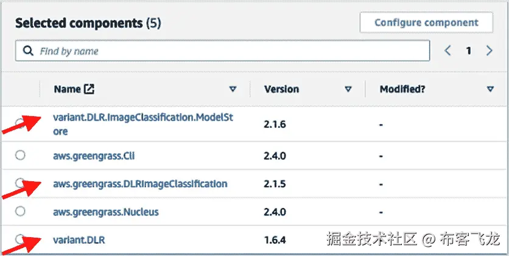Go to the next page with the right chevron
The image size is (509, 256).
pyautogui.click(x=489, y=50)
